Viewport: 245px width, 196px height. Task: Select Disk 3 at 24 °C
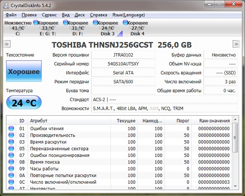coord(108,28)
